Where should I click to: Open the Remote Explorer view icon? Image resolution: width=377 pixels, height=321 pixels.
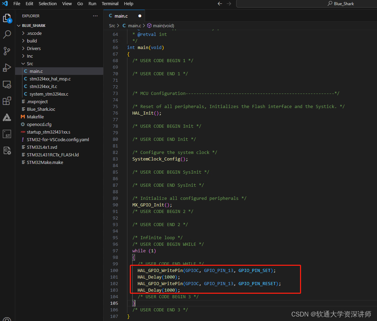(x=7, y=85)
